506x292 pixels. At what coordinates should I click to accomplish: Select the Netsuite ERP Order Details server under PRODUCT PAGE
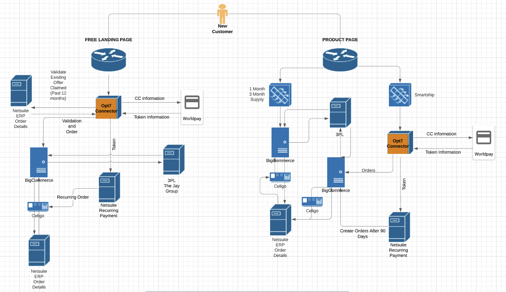(281, 220)
